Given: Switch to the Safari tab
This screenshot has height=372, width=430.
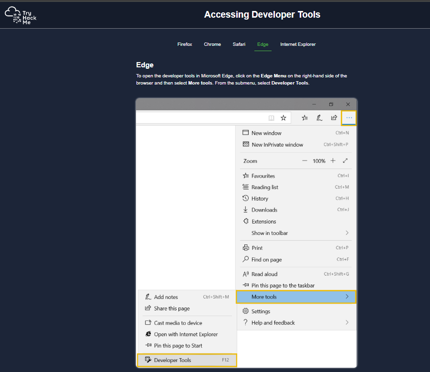Looking at the screenshot, I should click(x=239, y=44).
